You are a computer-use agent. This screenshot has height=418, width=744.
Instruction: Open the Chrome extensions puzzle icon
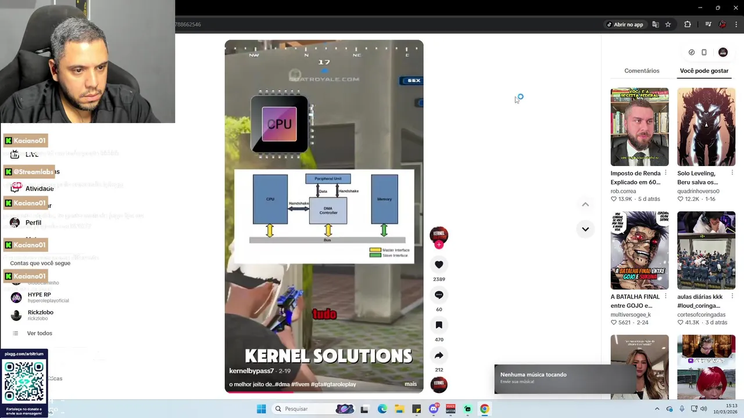tap(688, 24)
